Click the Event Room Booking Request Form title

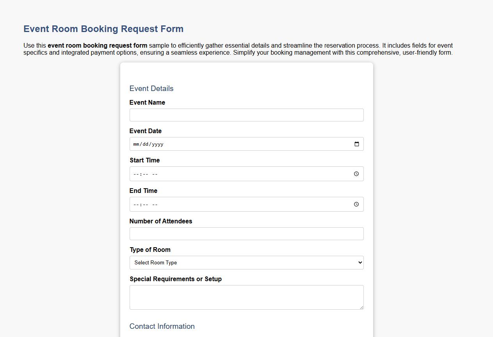[x=103, y=29]
